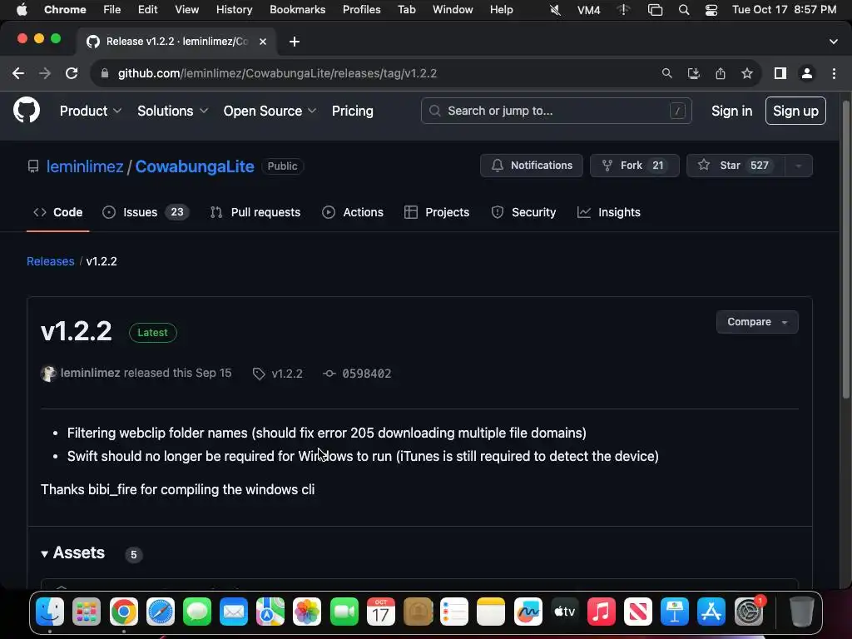The image size is (852, 639).
Task: Reload the page in Chrome
Action: coord(72,73)
